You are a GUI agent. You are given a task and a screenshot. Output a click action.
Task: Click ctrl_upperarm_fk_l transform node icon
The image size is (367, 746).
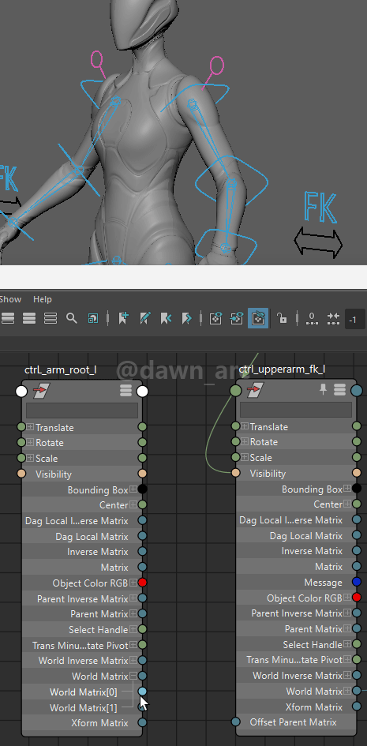click(x=256, y=391)
